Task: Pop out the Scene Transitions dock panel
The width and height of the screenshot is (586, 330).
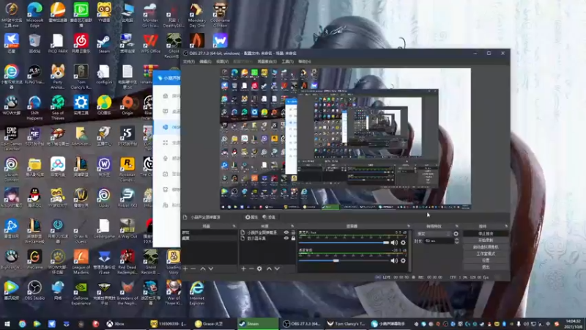Action: pos(456,226)
